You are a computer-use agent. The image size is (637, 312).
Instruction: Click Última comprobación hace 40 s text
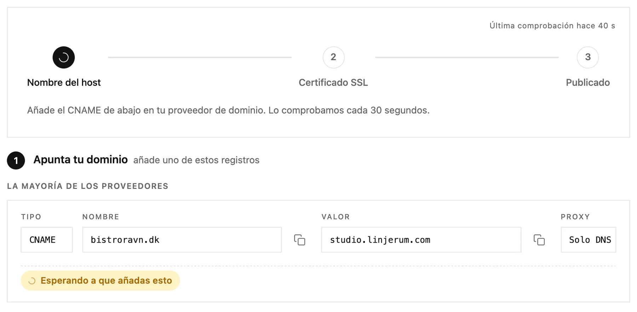pyautogui.click(x=552, y=26)
